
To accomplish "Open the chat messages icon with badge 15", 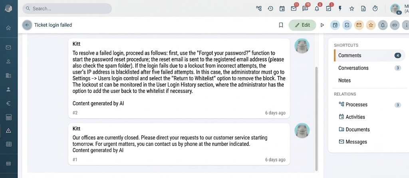I will 305,9.
